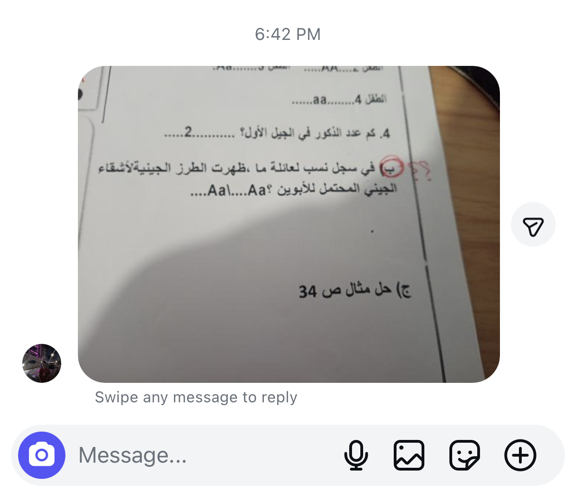Click the Aa\....Aa answer text in photo
576x497 pixels.
point(228,190)
